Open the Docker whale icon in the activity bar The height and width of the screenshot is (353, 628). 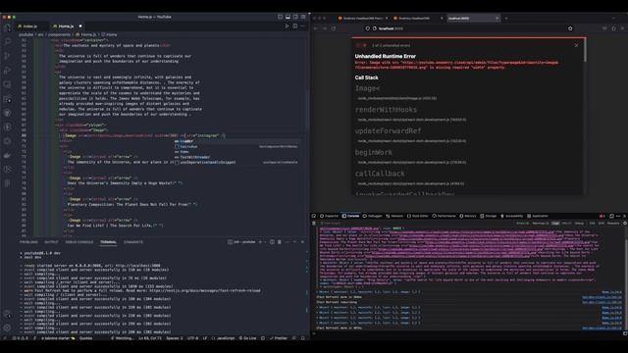(7, 155)
